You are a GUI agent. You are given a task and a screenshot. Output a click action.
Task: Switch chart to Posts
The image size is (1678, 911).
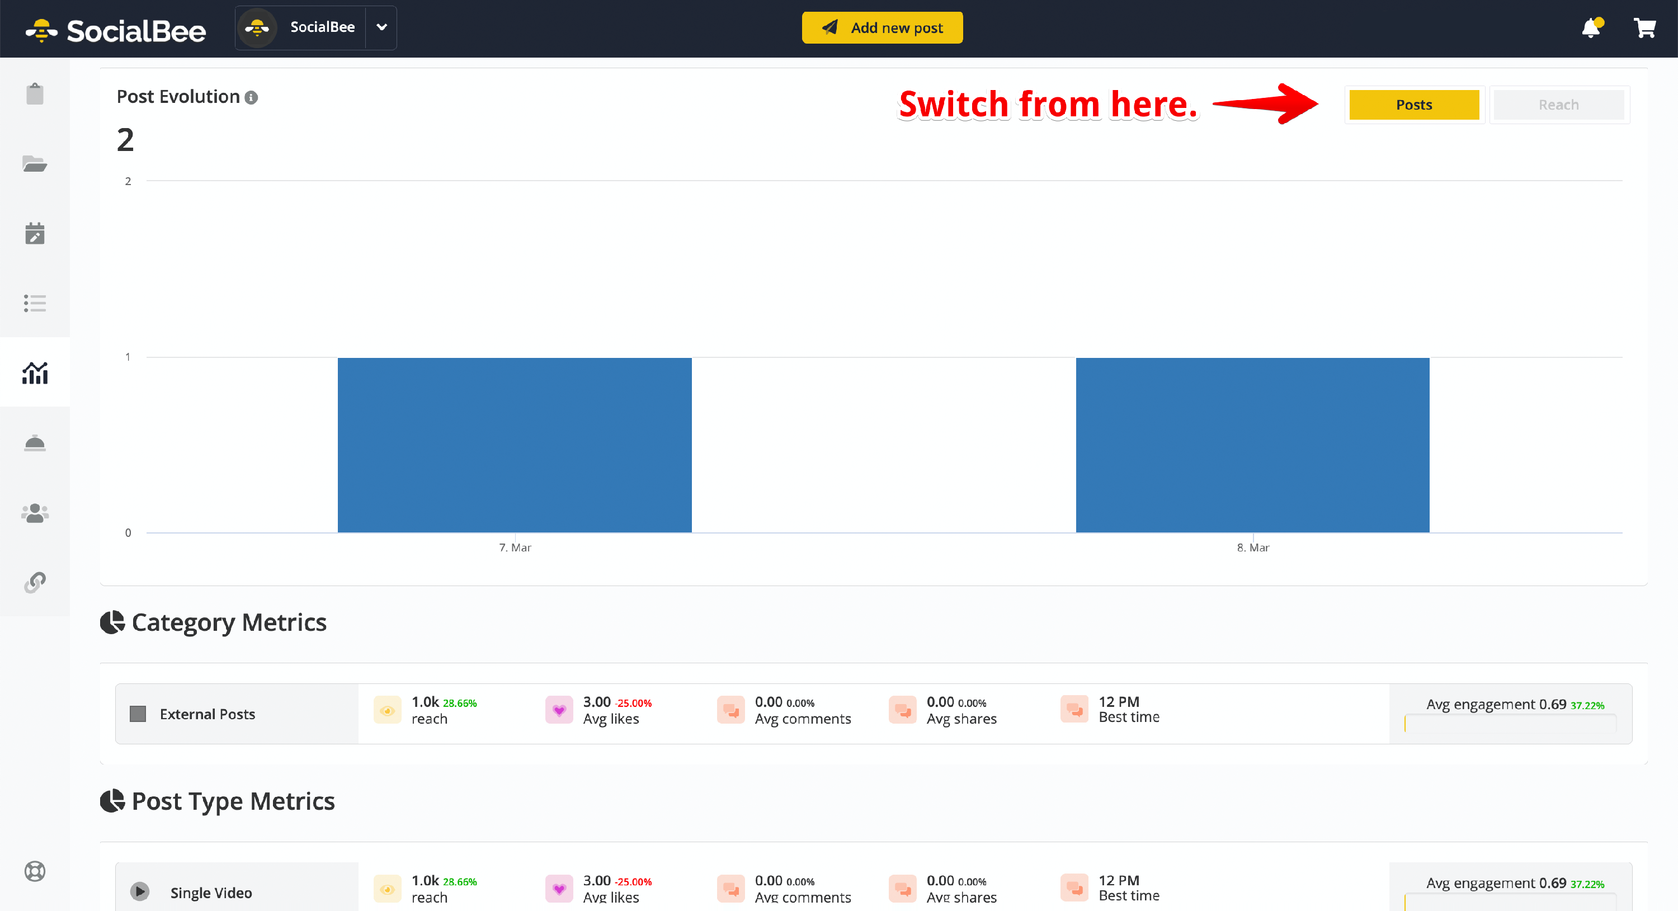tap(1413, 105)
